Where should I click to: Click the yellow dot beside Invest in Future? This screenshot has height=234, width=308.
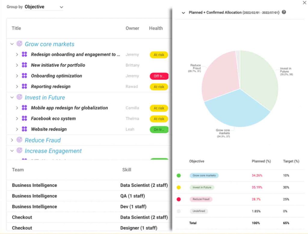pos(179,187)
